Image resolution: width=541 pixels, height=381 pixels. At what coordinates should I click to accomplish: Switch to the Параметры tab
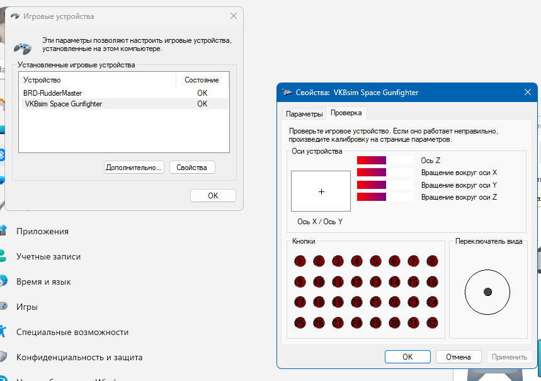coord(304,114)
